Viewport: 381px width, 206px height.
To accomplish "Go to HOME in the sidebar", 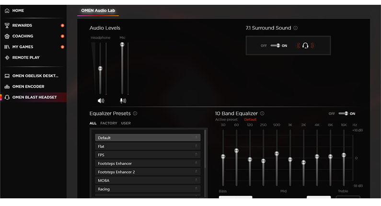I will (18, 11).
